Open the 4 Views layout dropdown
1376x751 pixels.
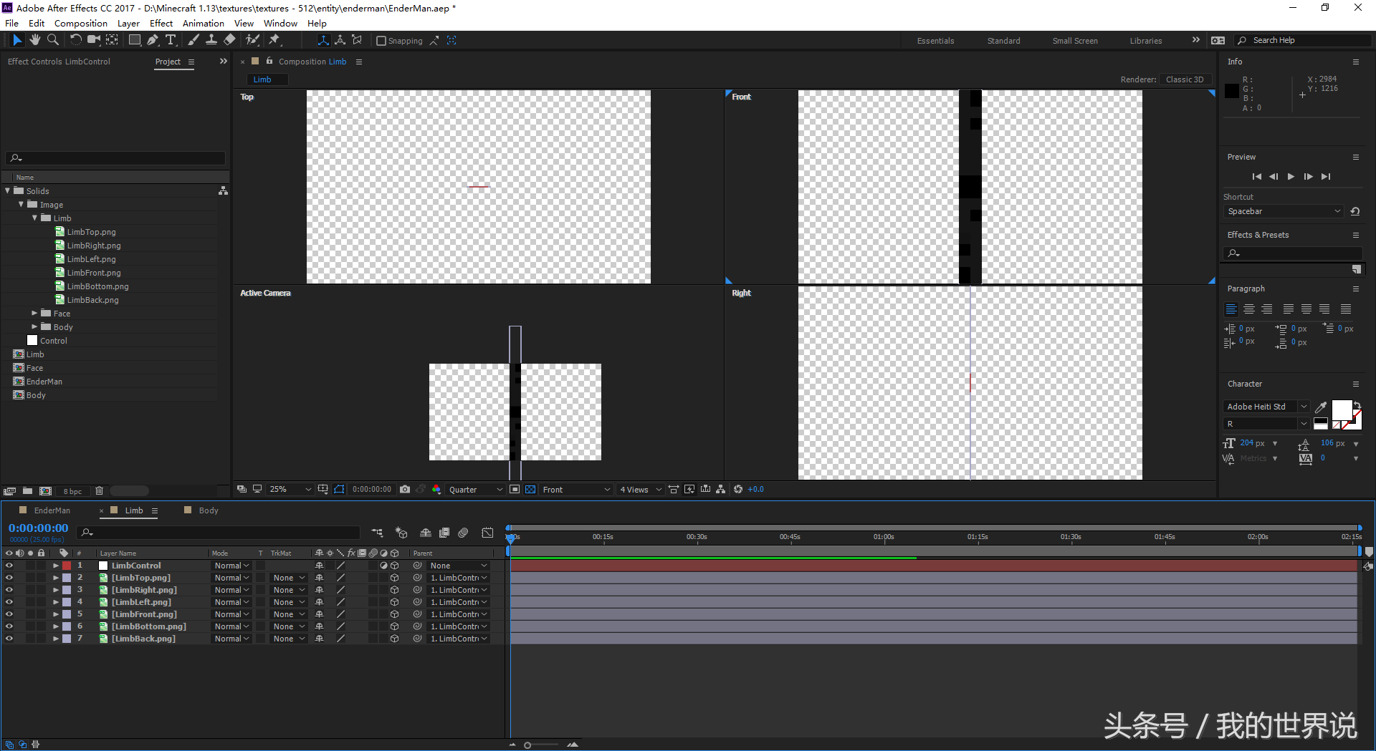[640, 490]
